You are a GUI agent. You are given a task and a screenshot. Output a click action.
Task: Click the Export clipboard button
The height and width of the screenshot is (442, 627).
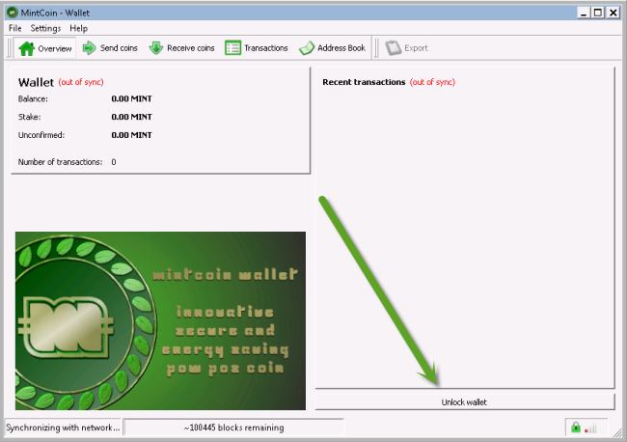(x=407, y=48)
